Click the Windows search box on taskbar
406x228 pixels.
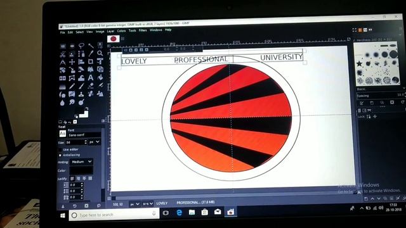pyautogui.click(x=114, y=215)
